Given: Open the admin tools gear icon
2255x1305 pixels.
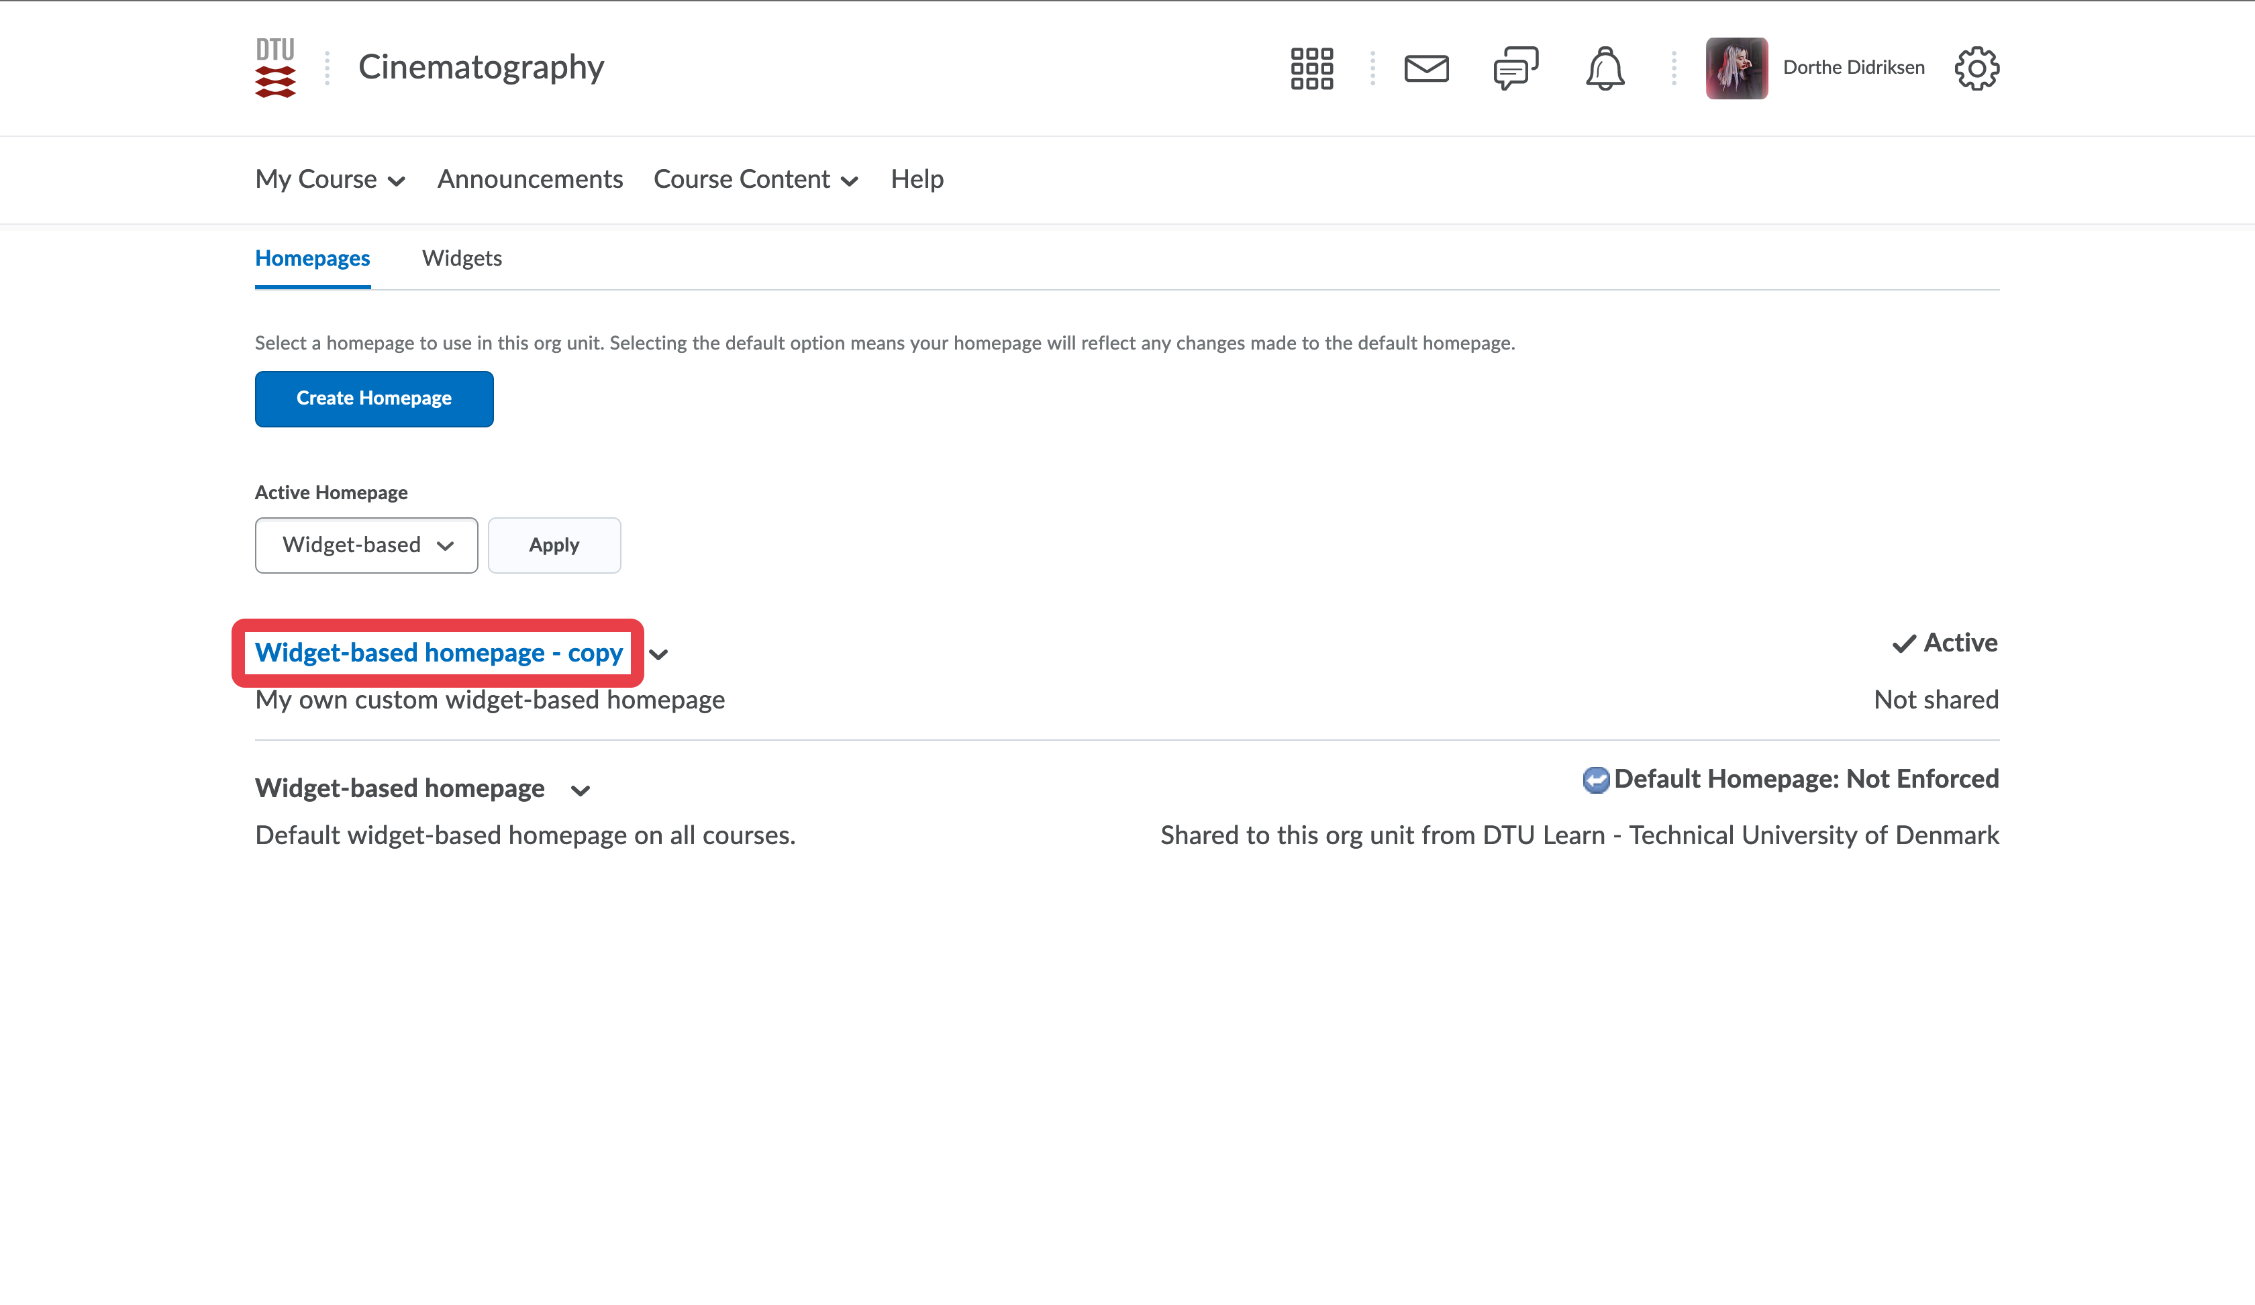Looking at the screenshot, I should pyautogui.click(x=1976, y=68).
